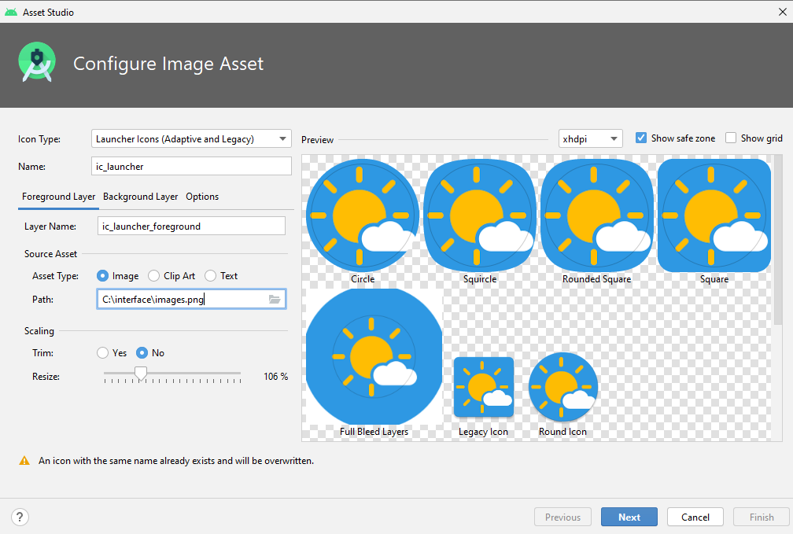This screenshot has height=534, width=793.
Task: Click the warning triangle icon
Action: (x=24, y=461)
